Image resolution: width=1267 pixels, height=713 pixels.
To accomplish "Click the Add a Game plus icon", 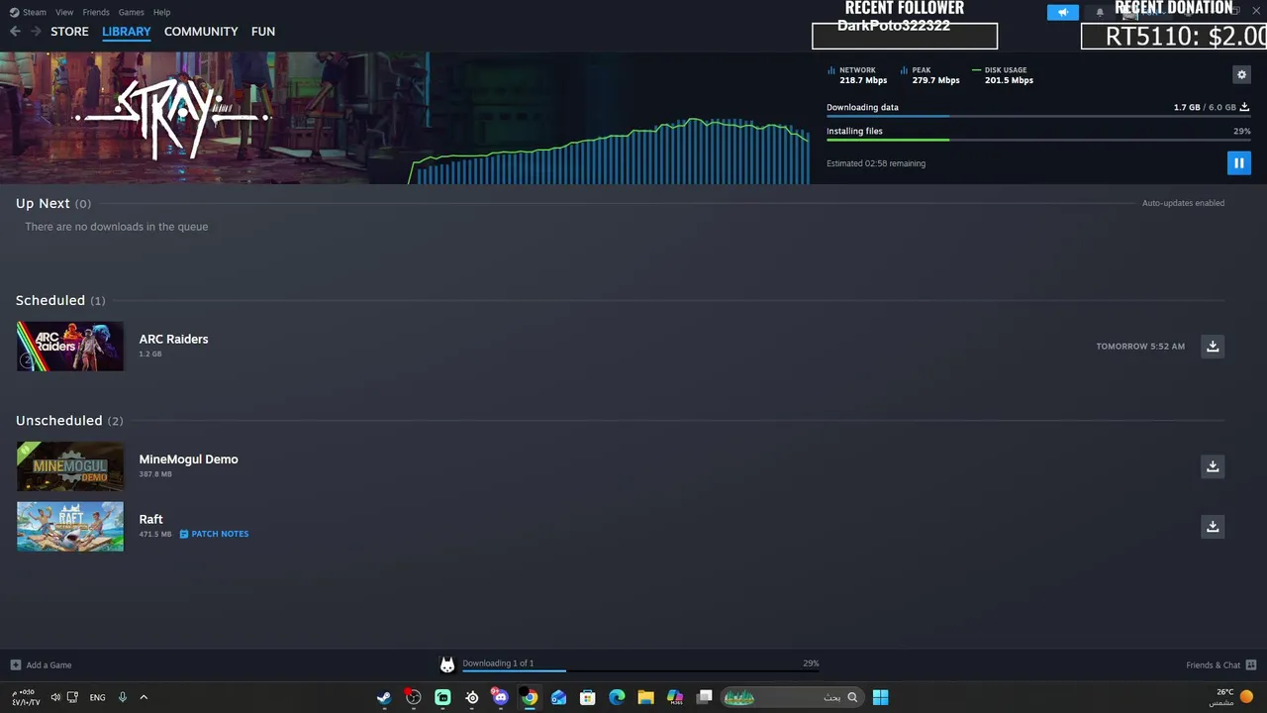I will 15,664.
